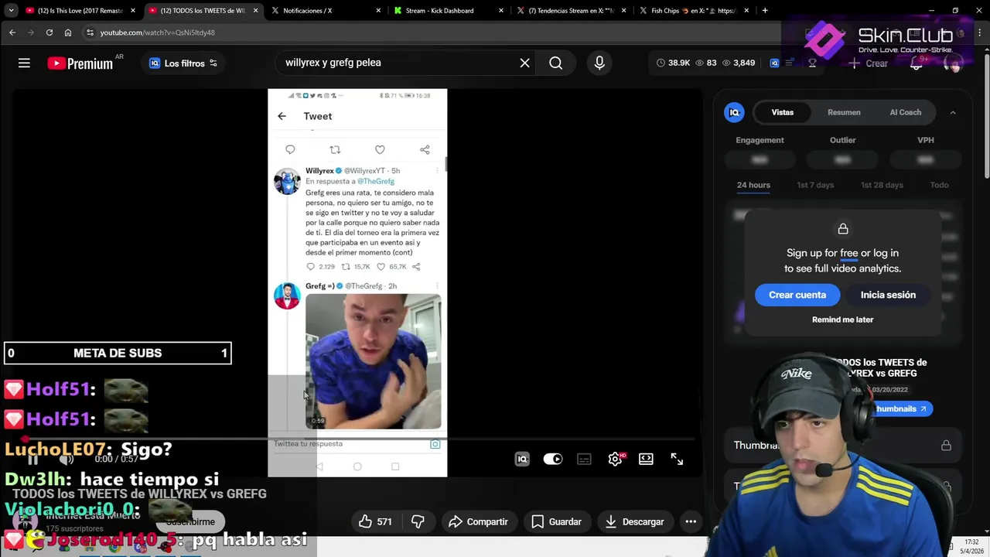Switch to the Kick Dashboard browser tab

point(448,11)
